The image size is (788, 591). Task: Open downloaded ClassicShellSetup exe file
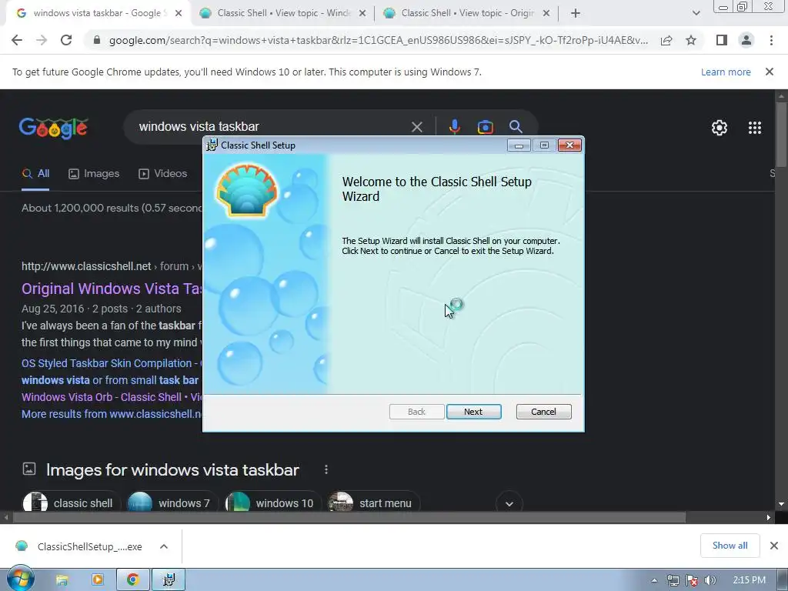click(x=79, y=546)
